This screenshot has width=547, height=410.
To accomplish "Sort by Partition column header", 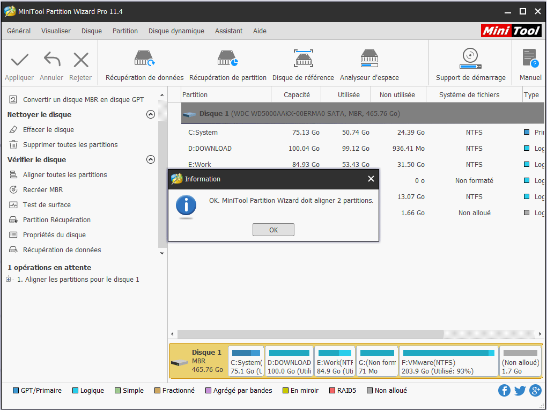I will coord(226,94).
